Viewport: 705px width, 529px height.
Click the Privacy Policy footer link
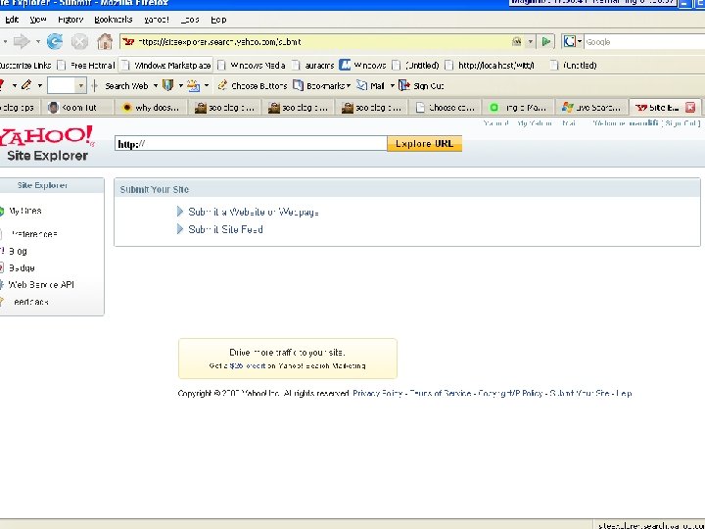(x=377, y=393)
